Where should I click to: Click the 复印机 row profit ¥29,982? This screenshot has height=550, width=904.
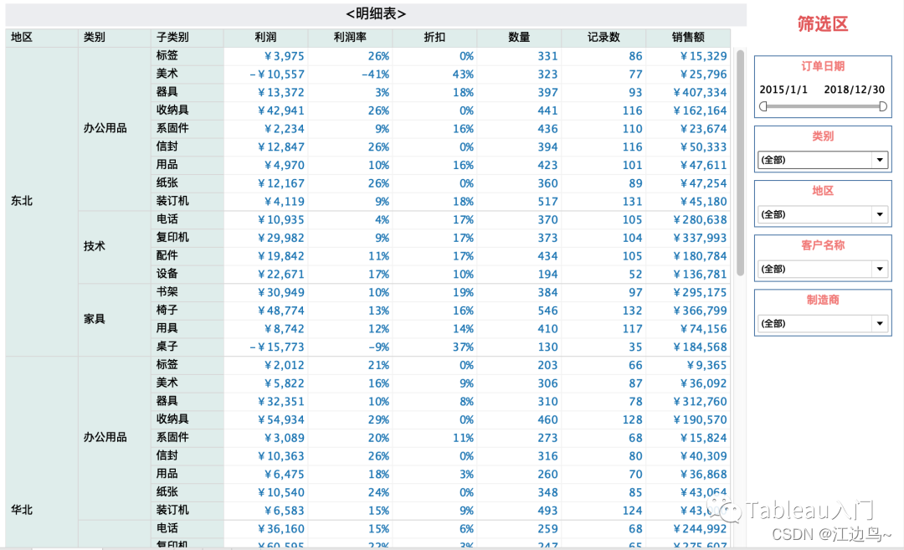click(x=280, y=238)
